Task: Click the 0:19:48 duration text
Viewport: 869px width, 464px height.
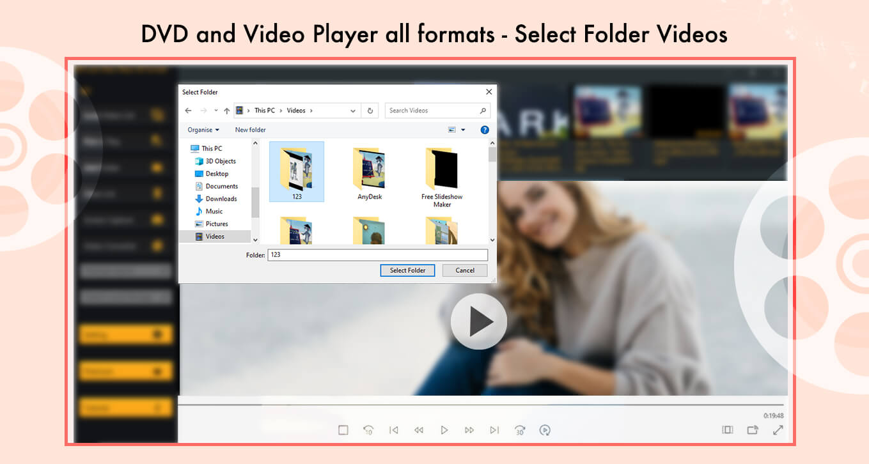Action: pyautogui.click(x=773, y=415)
